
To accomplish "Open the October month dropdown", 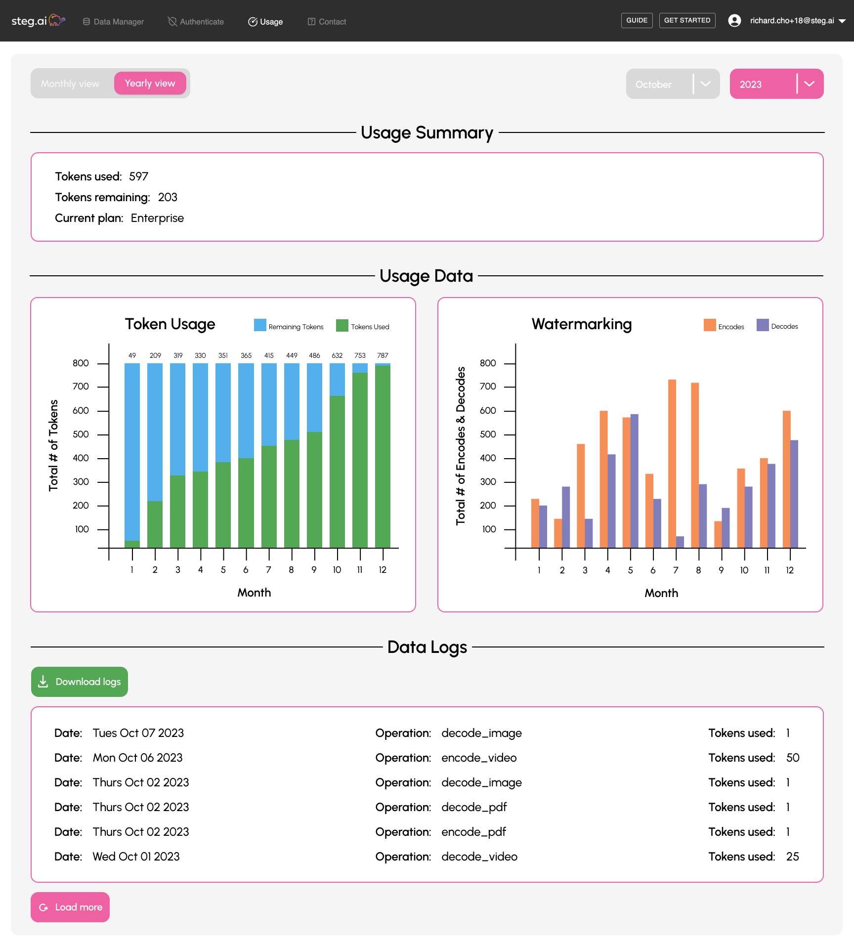I will [x=673, y=84].
